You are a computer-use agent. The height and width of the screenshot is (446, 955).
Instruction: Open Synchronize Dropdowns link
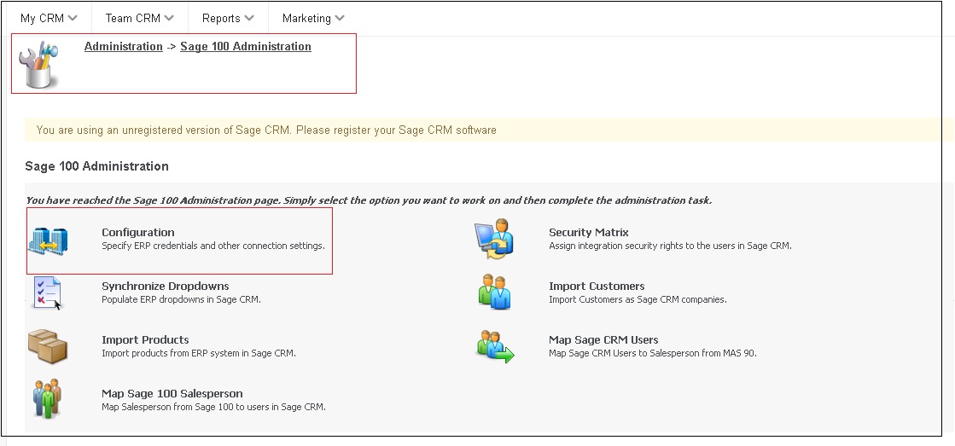(x=165, y=286)
